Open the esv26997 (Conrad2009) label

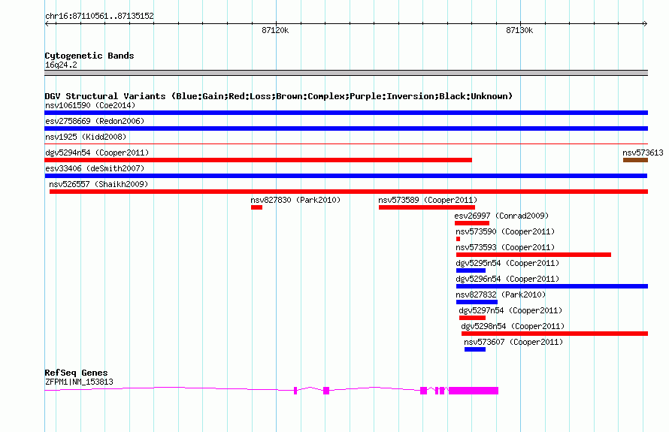501,216
